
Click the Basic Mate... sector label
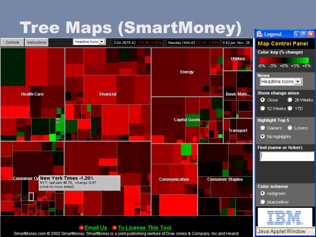tap(238, 94)
